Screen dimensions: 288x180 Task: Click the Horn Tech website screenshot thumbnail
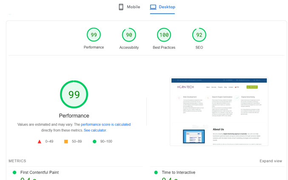219,112
